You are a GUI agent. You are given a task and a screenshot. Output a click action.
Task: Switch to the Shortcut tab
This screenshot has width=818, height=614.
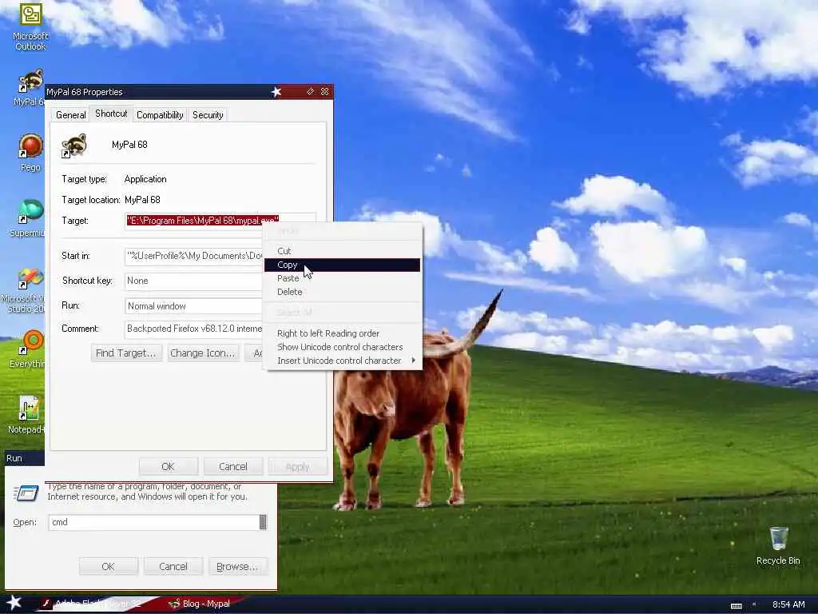110,114
